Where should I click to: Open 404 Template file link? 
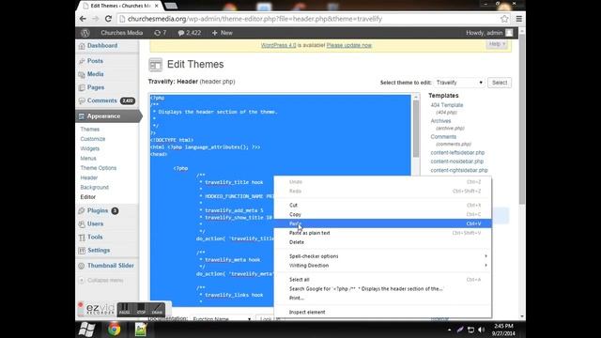point(447,105)
